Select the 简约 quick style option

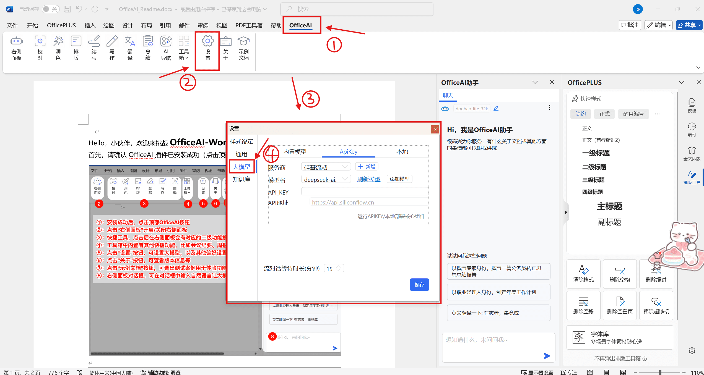pos(580,114)
